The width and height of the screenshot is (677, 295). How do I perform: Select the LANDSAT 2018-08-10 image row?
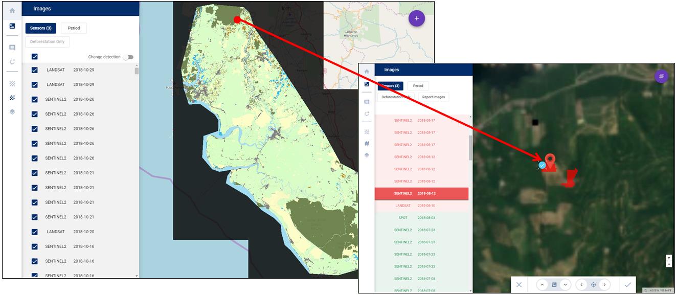point(421,206)
